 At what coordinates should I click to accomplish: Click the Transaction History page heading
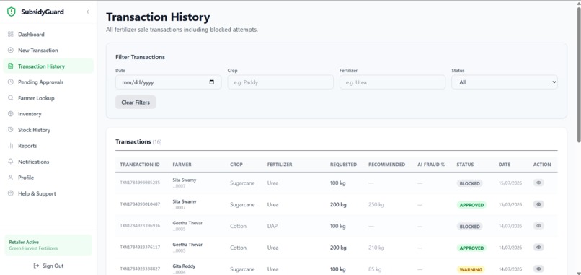(158, 17)
